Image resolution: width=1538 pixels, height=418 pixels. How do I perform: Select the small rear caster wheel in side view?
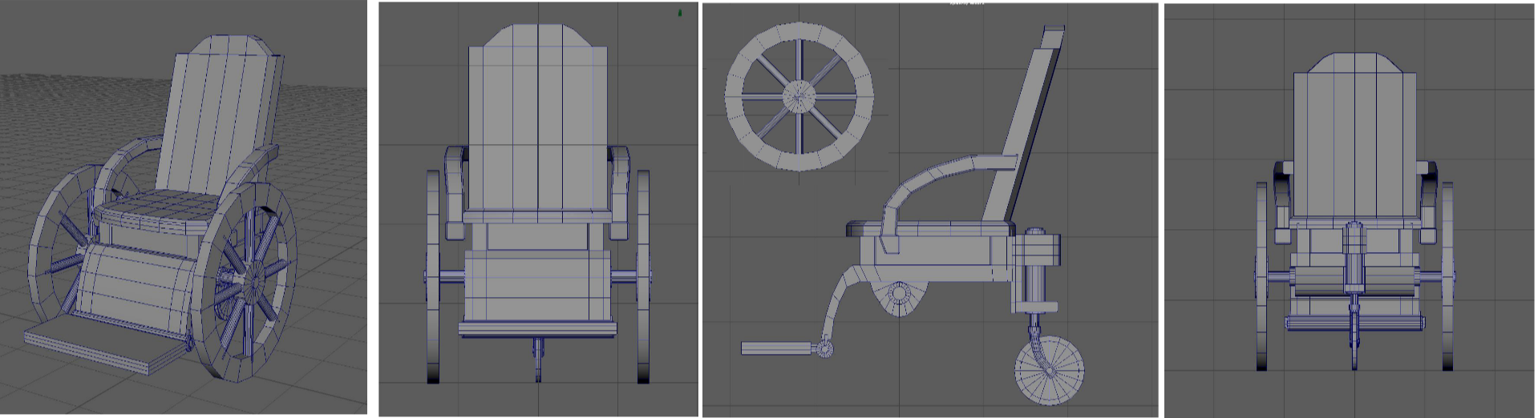click(1049, 372)
